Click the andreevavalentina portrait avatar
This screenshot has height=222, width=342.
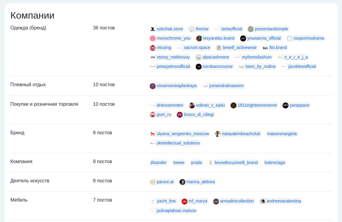[x=263, y=201]
